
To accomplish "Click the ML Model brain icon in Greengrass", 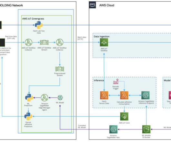I will tap(60, 98).
